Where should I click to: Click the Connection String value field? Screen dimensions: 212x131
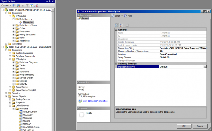pyautogui.click(x=183, y=48)
